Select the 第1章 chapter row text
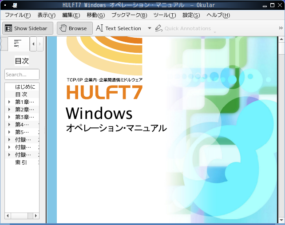The height and width of the screenshot is (225, 285). [24, 102]
